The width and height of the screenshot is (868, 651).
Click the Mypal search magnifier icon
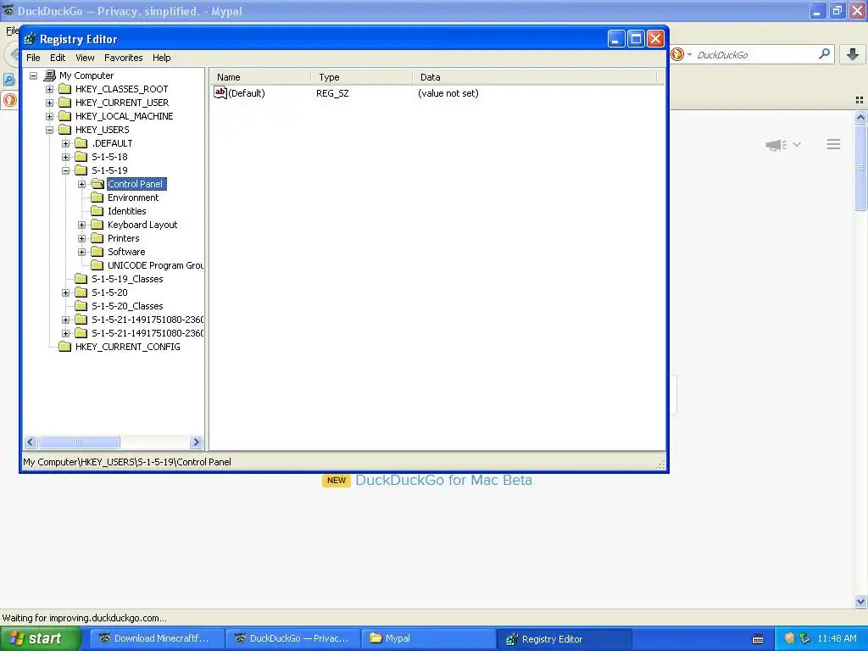[x=824, y=53]
